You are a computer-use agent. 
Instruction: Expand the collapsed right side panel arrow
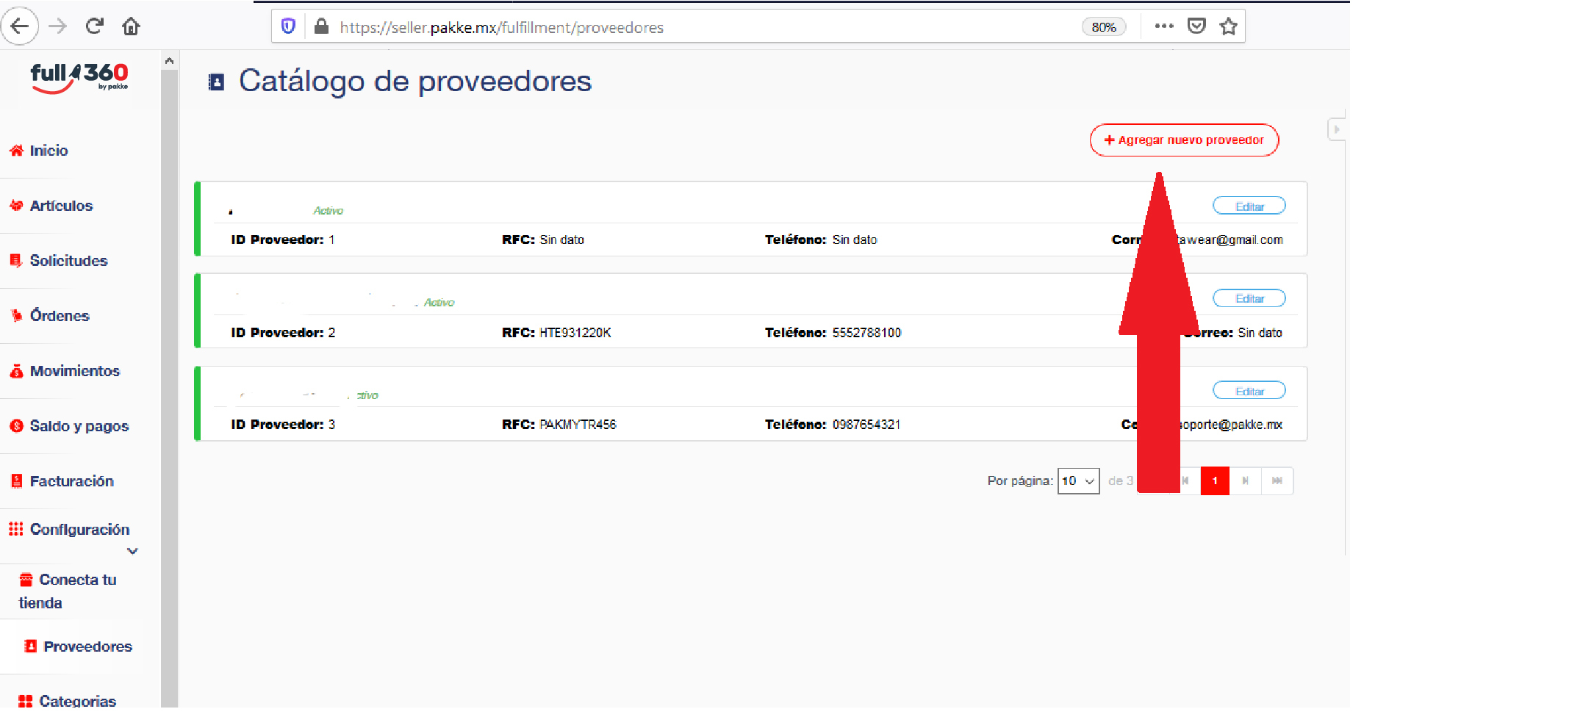(1336, 129)
